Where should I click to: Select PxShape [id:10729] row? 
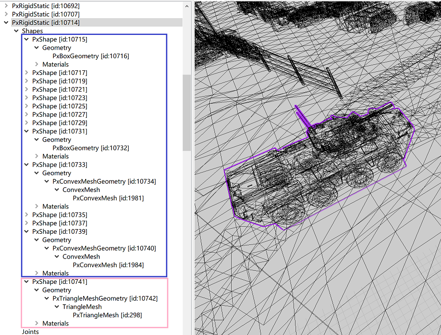click(60, 123)
